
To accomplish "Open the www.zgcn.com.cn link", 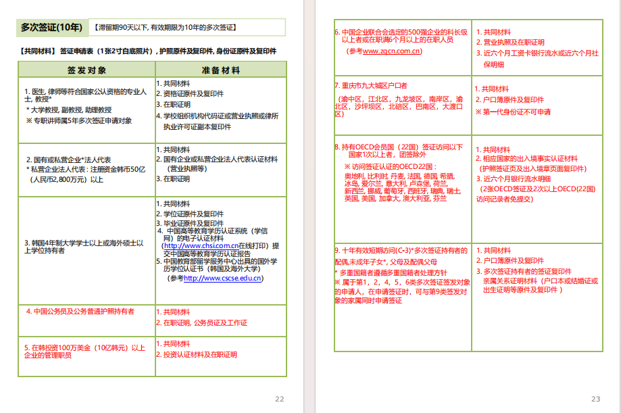I will [x=392, y=51].
